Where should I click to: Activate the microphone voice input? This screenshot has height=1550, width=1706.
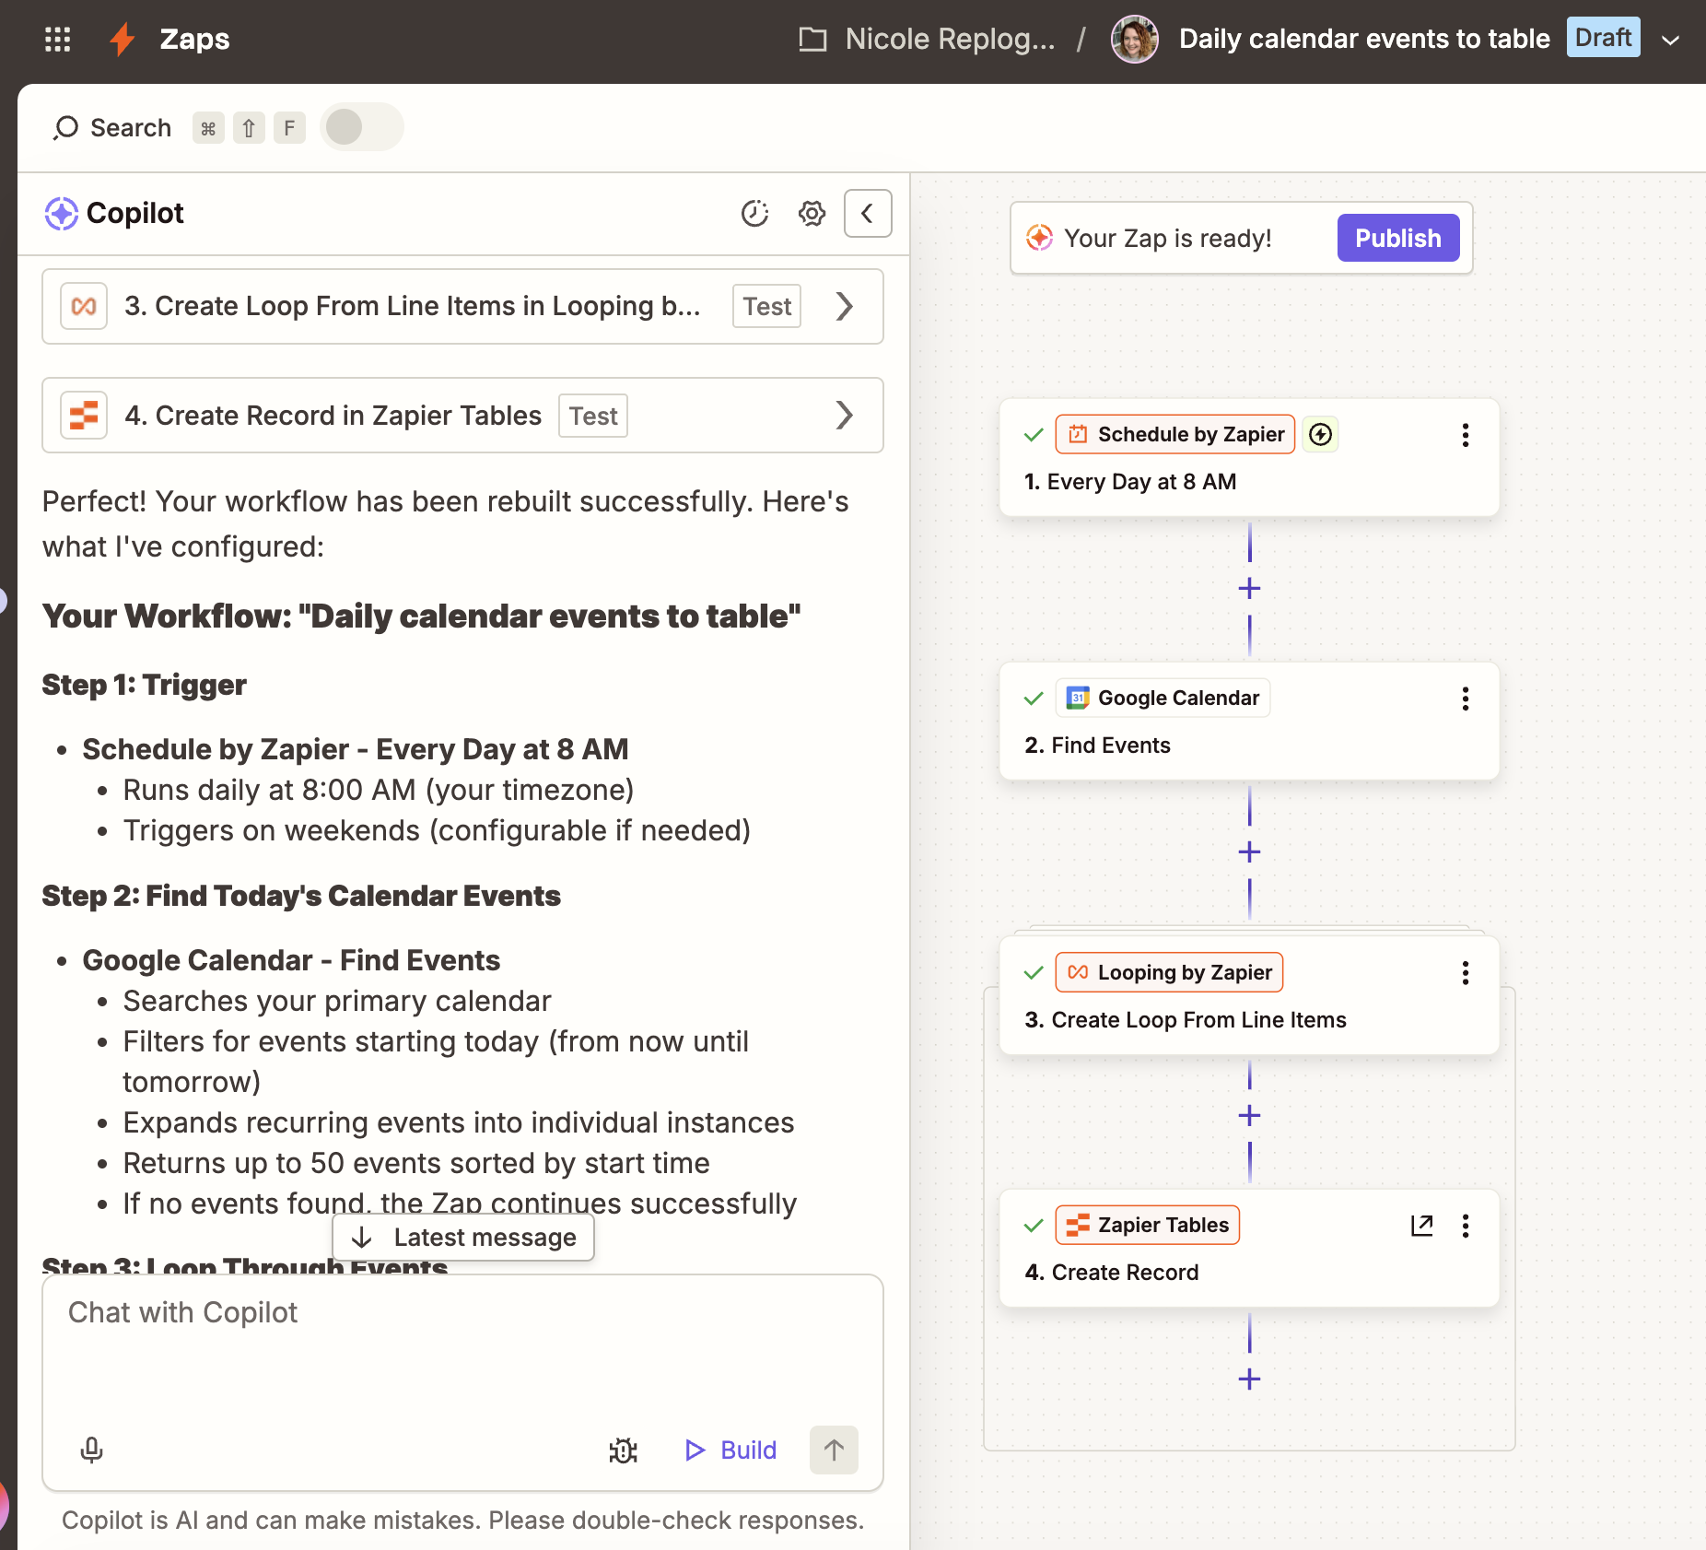[x=91, y=1450]
